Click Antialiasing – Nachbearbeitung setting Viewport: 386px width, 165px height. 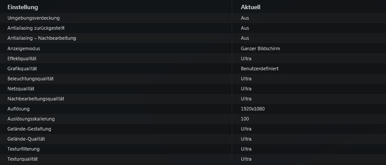(42, 38)
